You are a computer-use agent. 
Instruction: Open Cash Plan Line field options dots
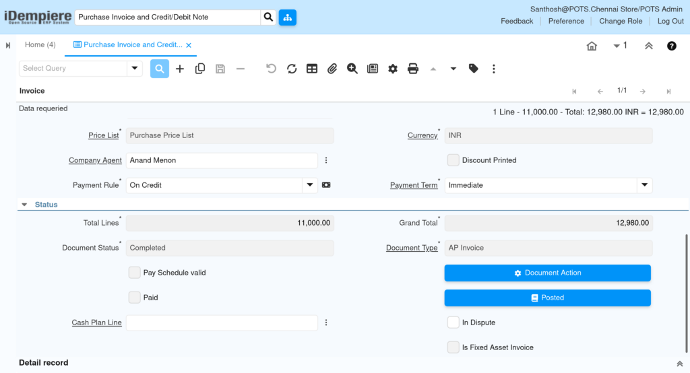(326, 323)
